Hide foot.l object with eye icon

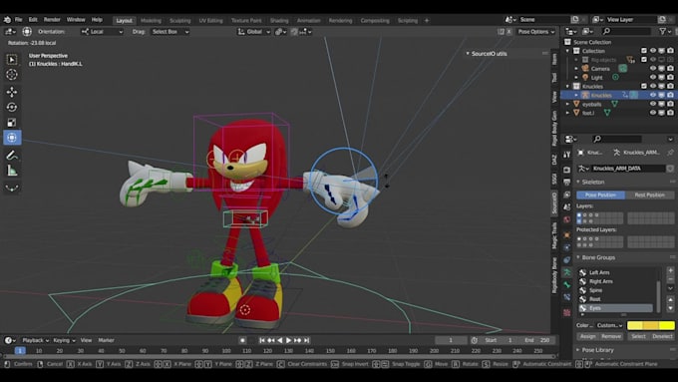tap(653, 113)
